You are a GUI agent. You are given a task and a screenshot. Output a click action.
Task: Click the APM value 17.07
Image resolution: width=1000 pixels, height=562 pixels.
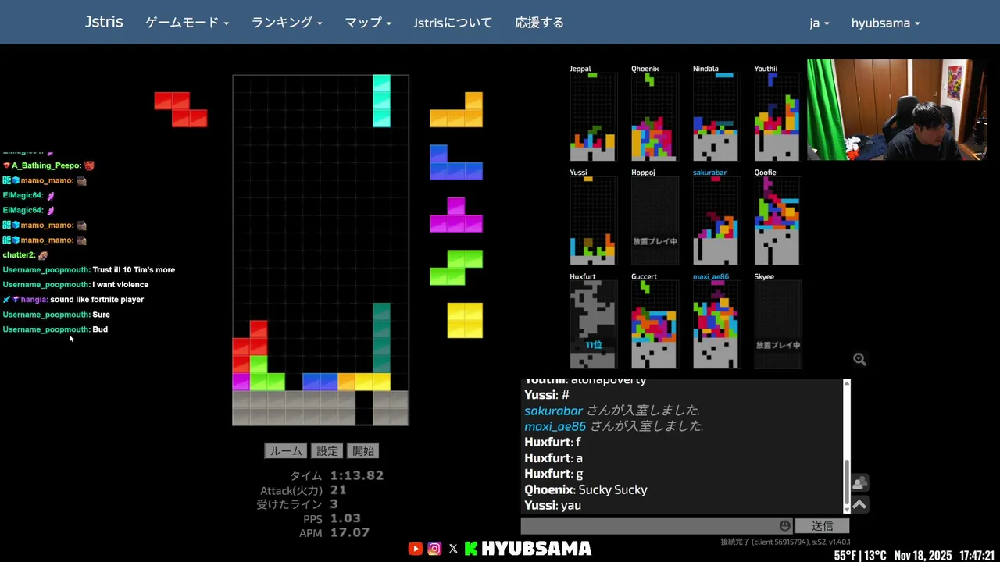[x=349, y=532]
